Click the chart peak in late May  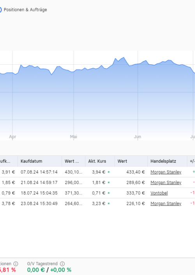click(x=124, y=57)
